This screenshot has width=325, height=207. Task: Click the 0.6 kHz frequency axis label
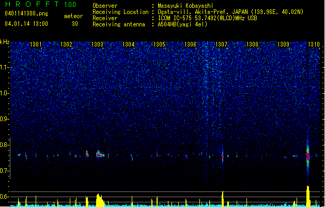tap(5, 197)
